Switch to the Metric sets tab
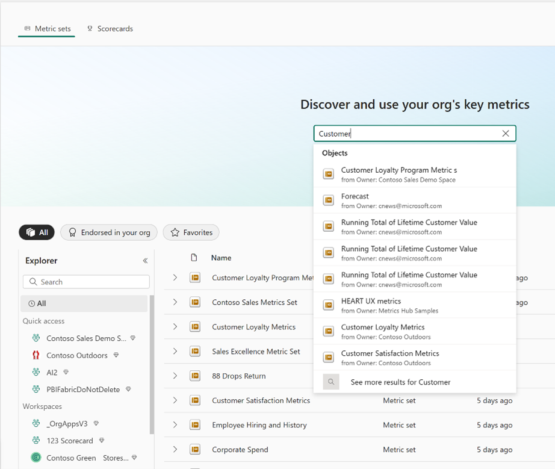Viewport: 555px width, 469px height. tap(47, 29)
